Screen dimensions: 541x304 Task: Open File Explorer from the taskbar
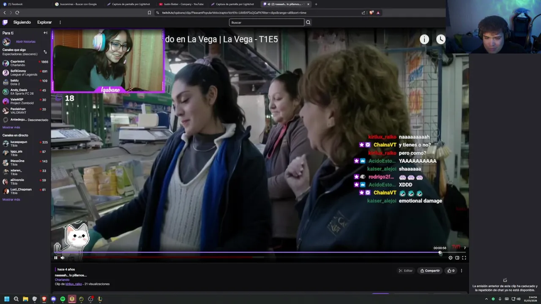click(25, 299)
